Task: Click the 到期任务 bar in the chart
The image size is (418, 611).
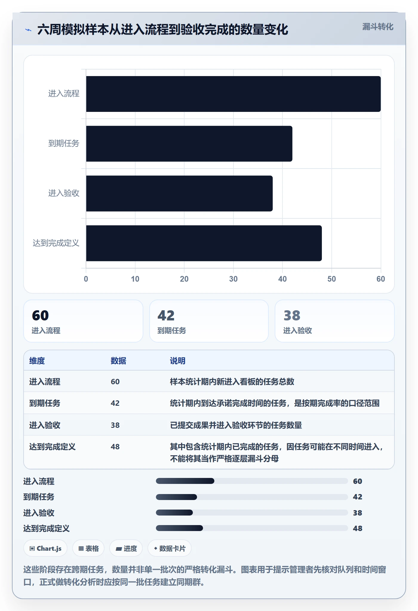Action: pos(189,144)
